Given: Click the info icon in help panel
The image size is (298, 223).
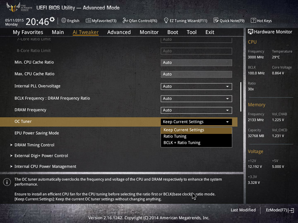Looking at the screenshot, I should [x=7, y=182].
